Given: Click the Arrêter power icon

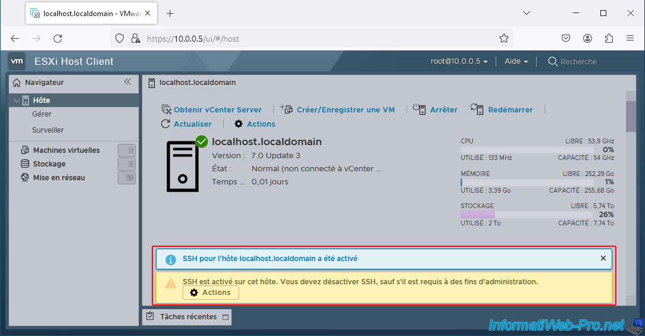Looking at the screenshot, I should click(420, 109).
